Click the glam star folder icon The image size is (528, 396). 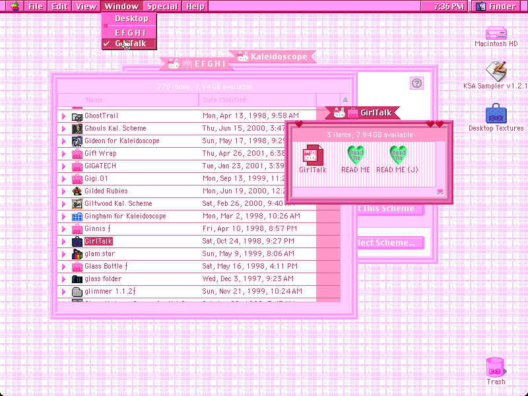point(77,254)
